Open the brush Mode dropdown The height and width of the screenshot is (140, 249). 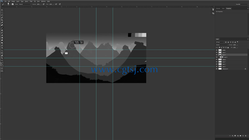coord(25,4)
